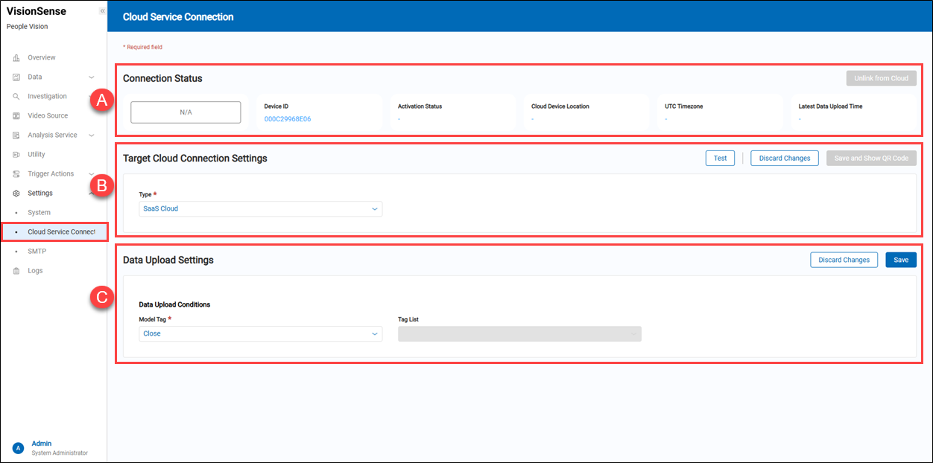The image size is (933, 463).
Task: Open the Model Tag dropdown
Action: 261,334
